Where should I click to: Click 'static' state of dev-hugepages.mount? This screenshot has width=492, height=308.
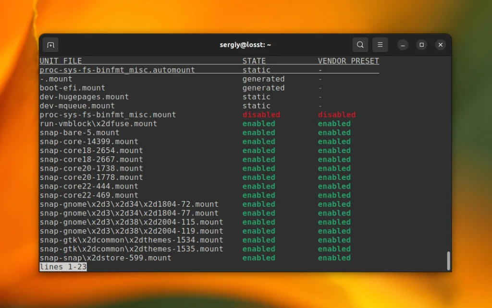click(x=257, y=97)
